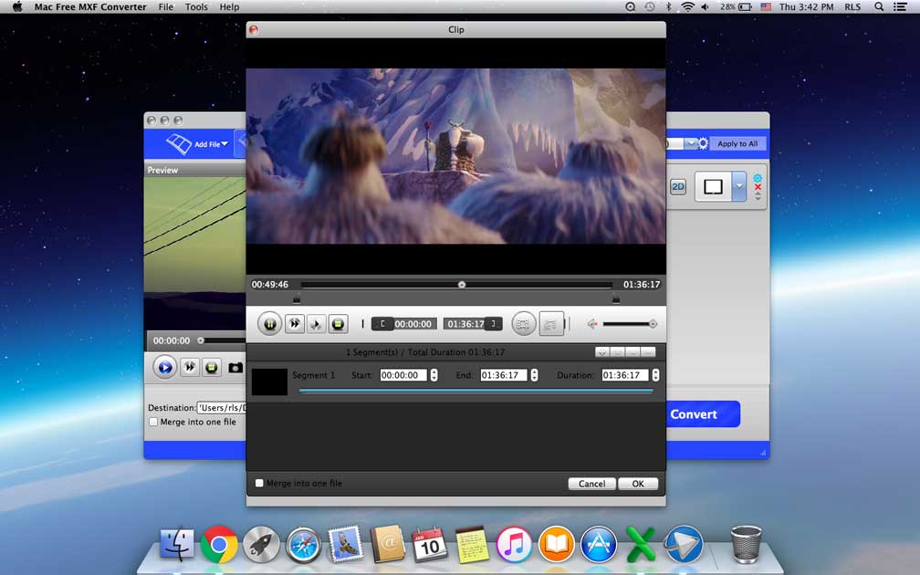
Task: Stop the main window preview
Action: click(212, 367)
